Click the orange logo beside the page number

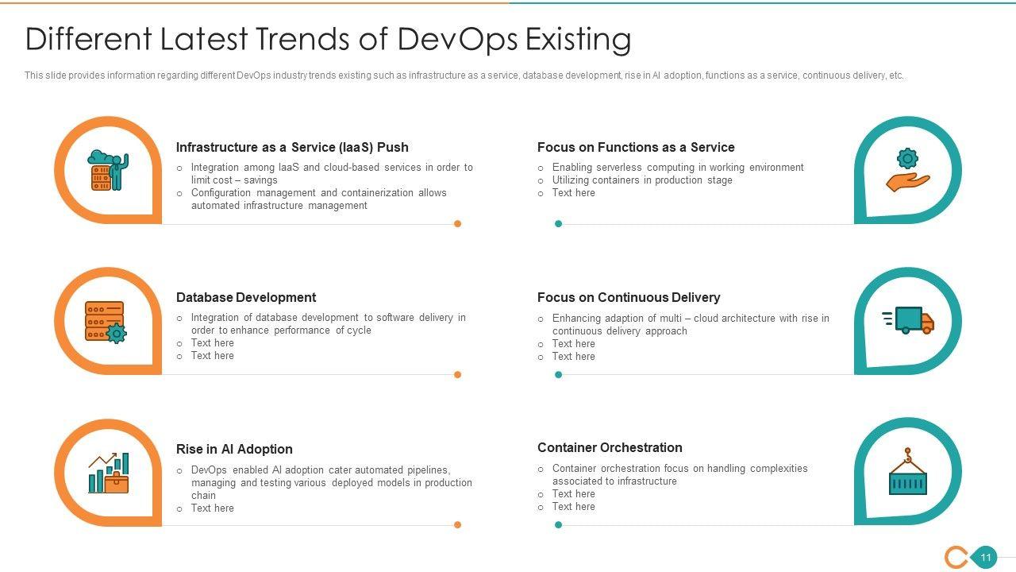[x=956, y=557]
